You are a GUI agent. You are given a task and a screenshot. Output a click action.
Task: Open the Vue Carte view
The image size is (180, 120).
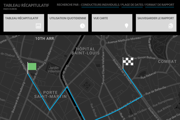[x=112, y=23]
